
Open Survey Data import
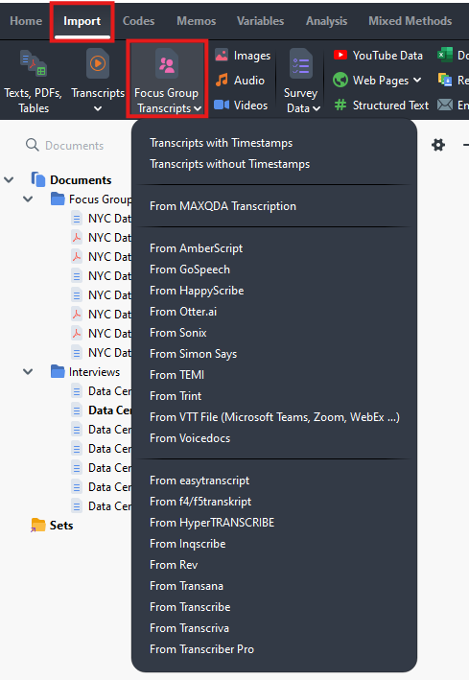click(x=300, y=81)
